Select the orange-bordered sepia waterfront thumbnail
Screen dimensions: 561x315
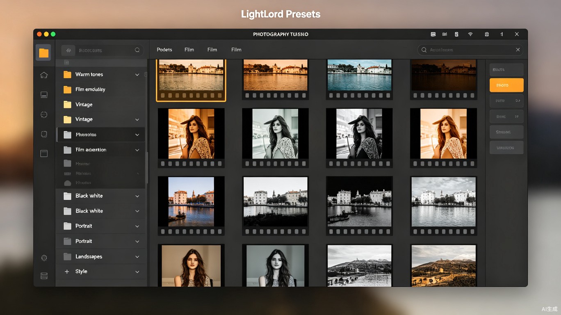click(x=191, y=80)
